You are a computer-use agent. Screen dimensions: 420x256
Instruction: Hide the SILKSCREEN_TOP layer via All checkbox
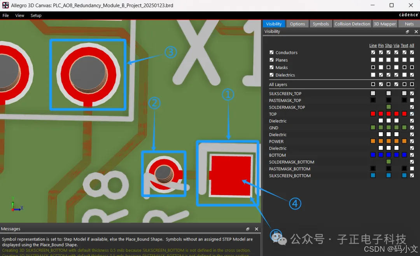pos(412,93)
